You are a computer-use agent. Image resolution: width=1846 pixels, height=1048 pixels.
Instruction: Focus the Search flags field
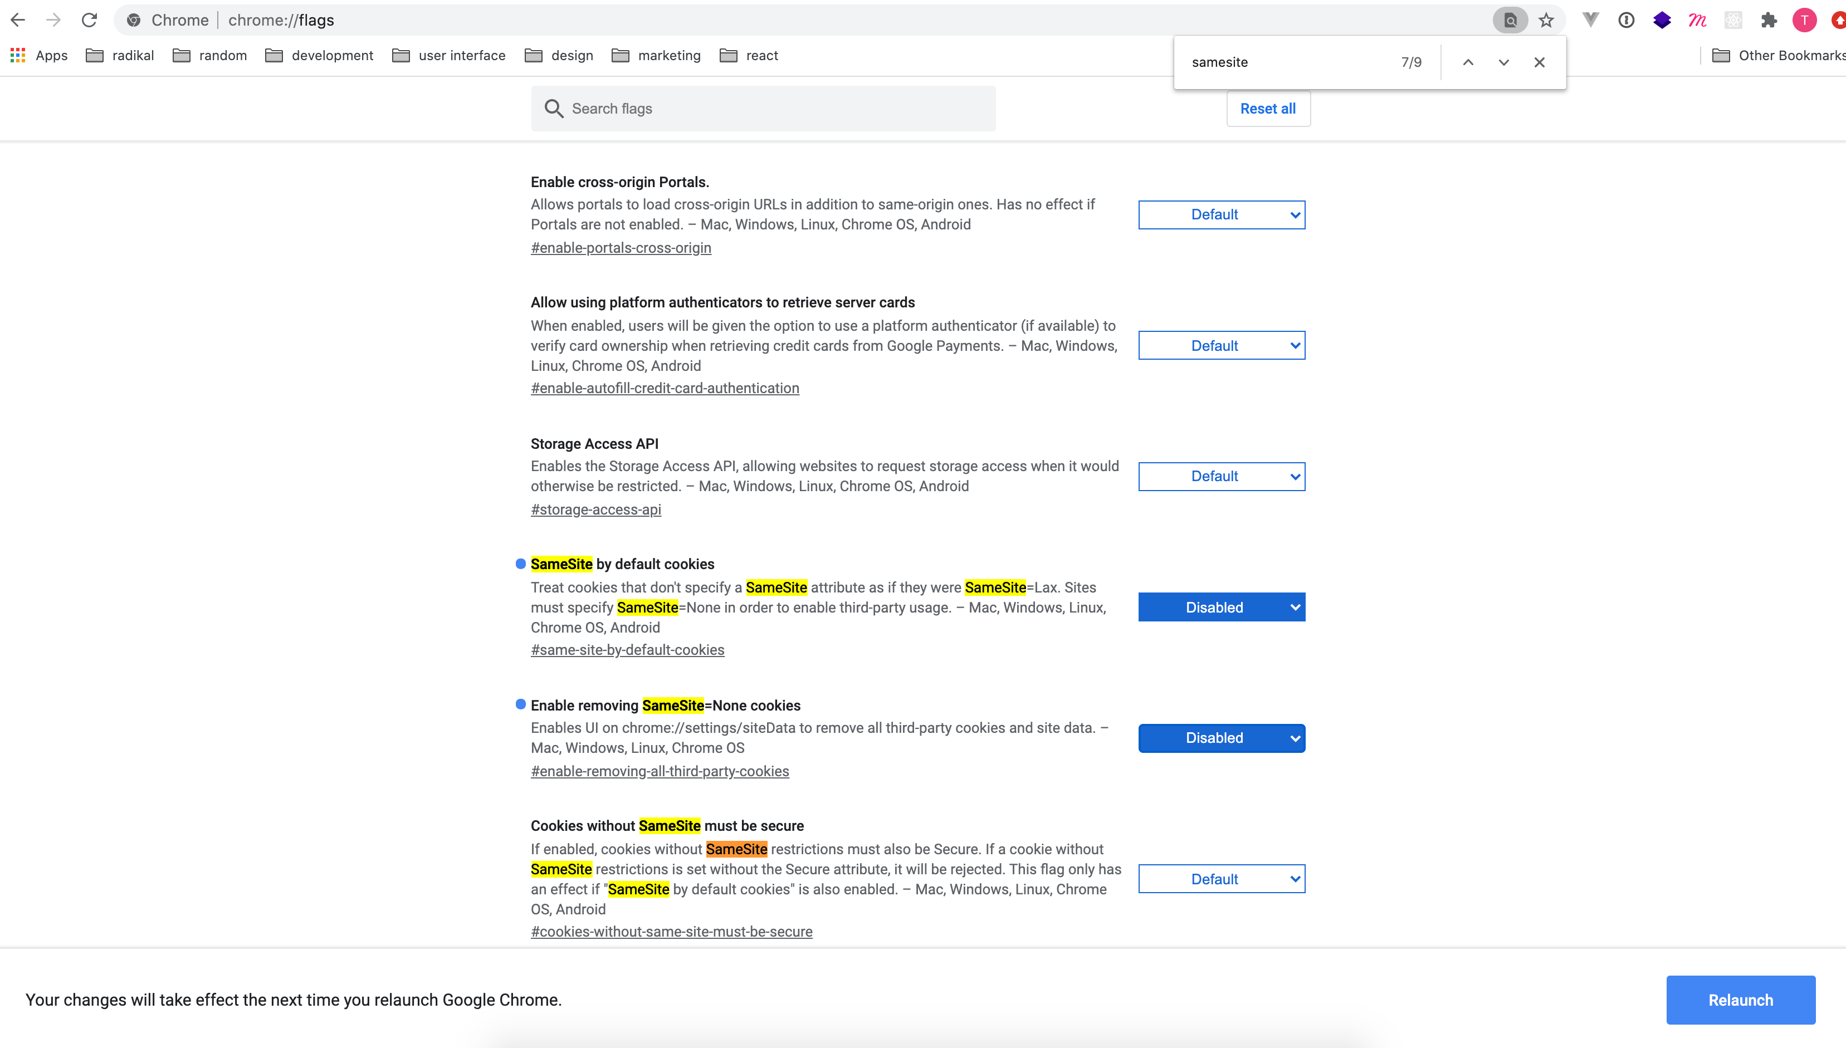click(x=763, y=109)
